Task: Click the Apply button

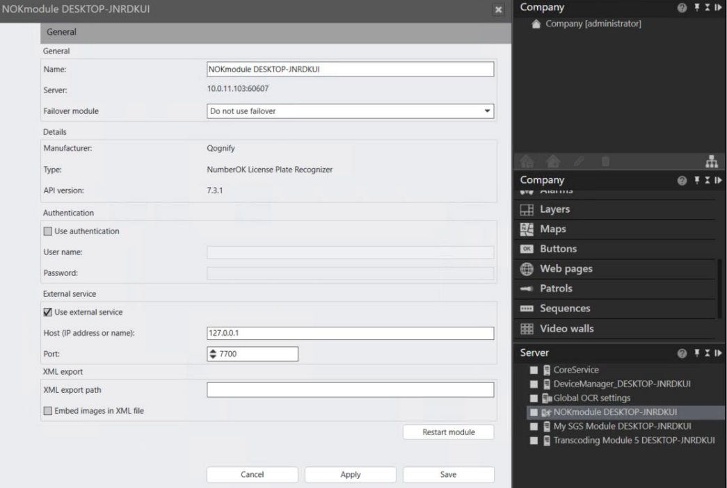Action: (351, 475)
